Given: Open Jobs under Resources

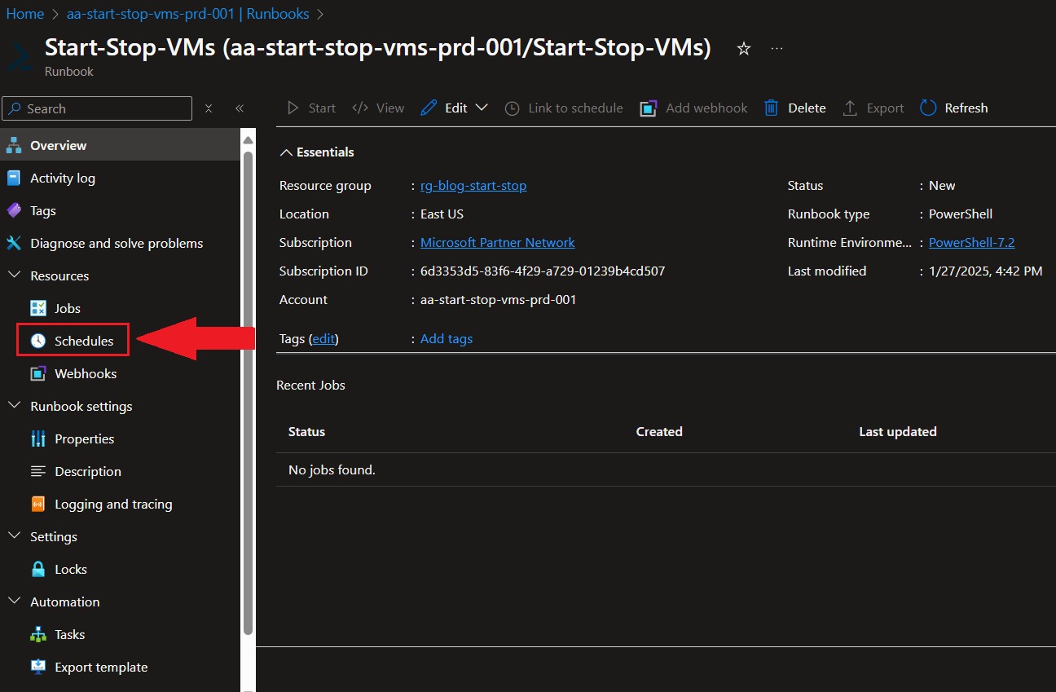Looking at the screenshot, I should [x=67, y=308].
